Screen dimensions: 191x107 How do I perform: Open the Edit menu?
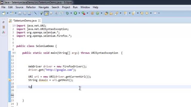point(10,7)
